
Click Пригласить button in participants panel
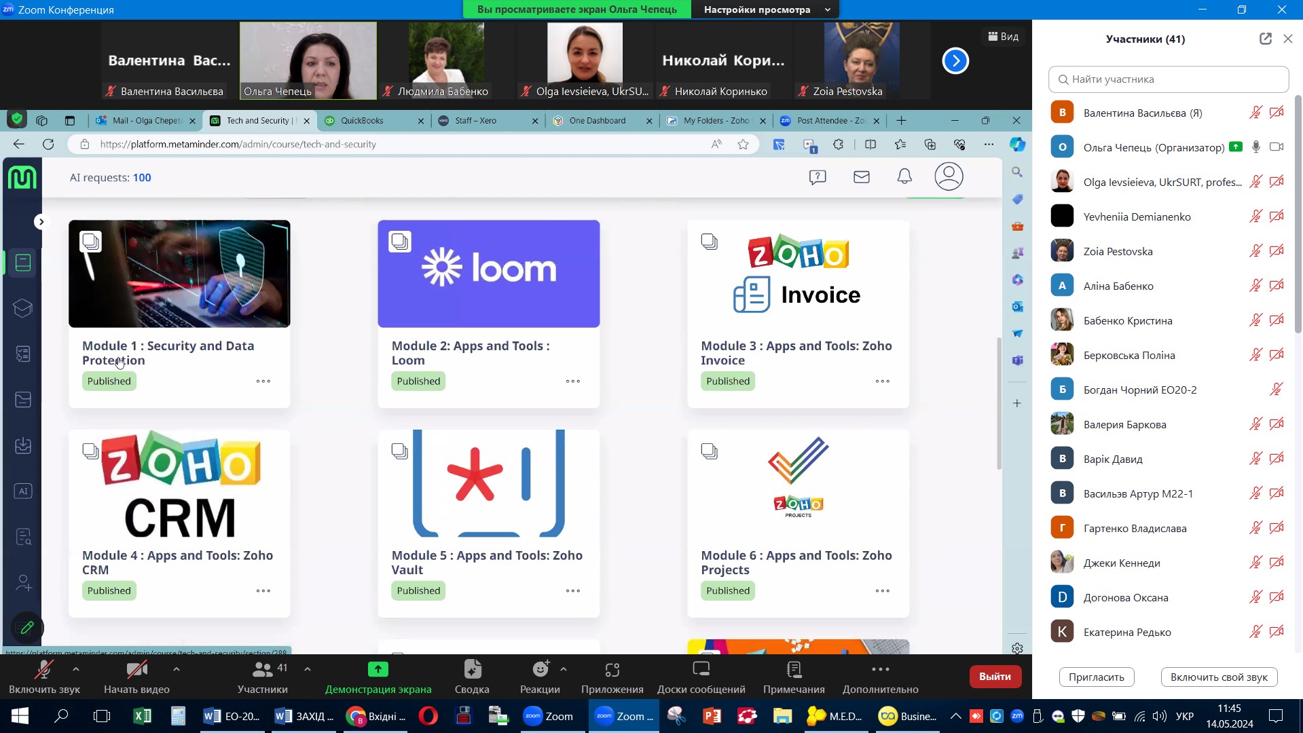tap(1097, 677)
